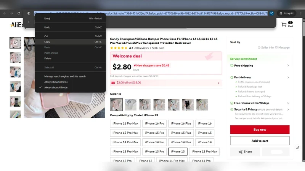Click the page vertical scrollbar

click(303, 29)
